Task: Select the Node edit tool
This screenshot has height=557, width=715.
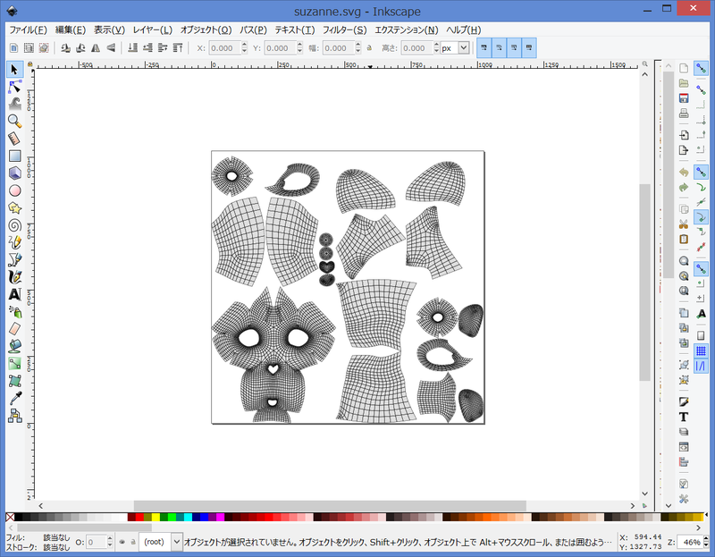Action: click(14, 87)
